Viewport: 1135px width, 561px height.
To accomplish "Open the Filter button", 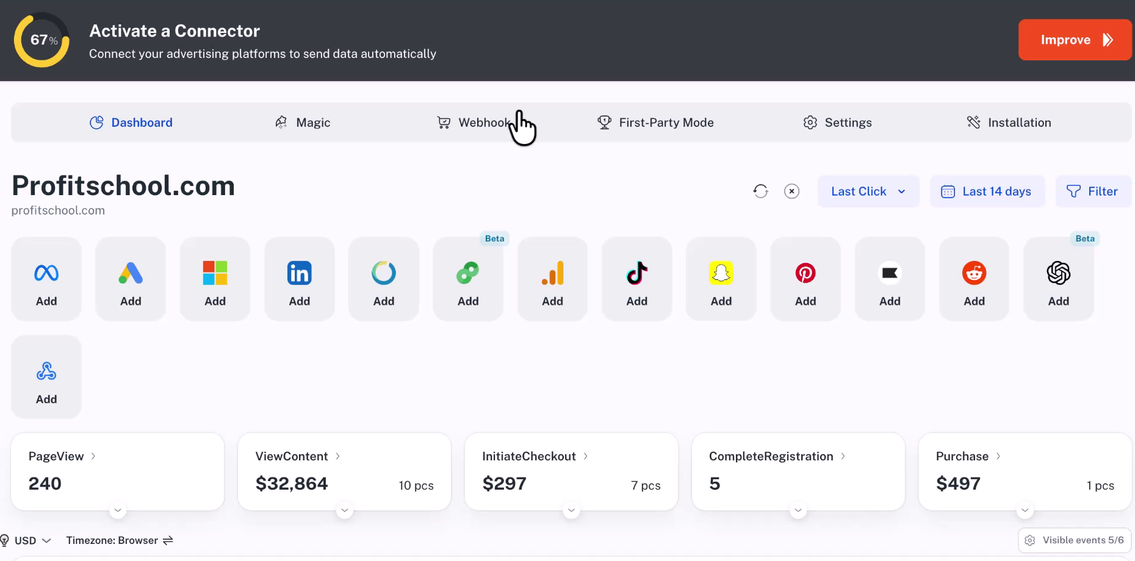I will pyautogui.click(x=1094, y=191).
